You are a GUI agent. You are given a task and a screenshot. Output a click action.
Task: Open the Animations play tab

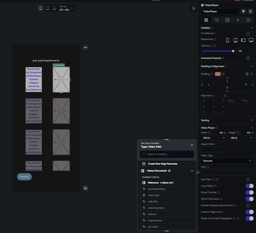[x=238, y=20]
